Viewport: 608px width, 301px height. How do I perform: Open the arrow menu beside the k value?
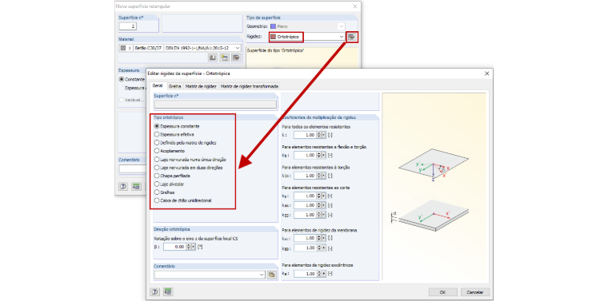[x=324, y=135]
